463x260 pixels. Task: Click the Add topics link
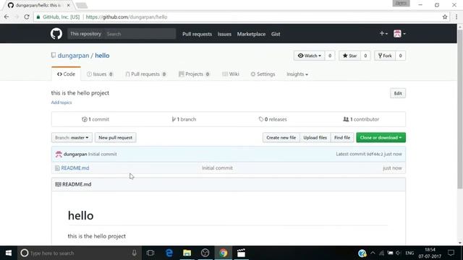coord(61,103)
